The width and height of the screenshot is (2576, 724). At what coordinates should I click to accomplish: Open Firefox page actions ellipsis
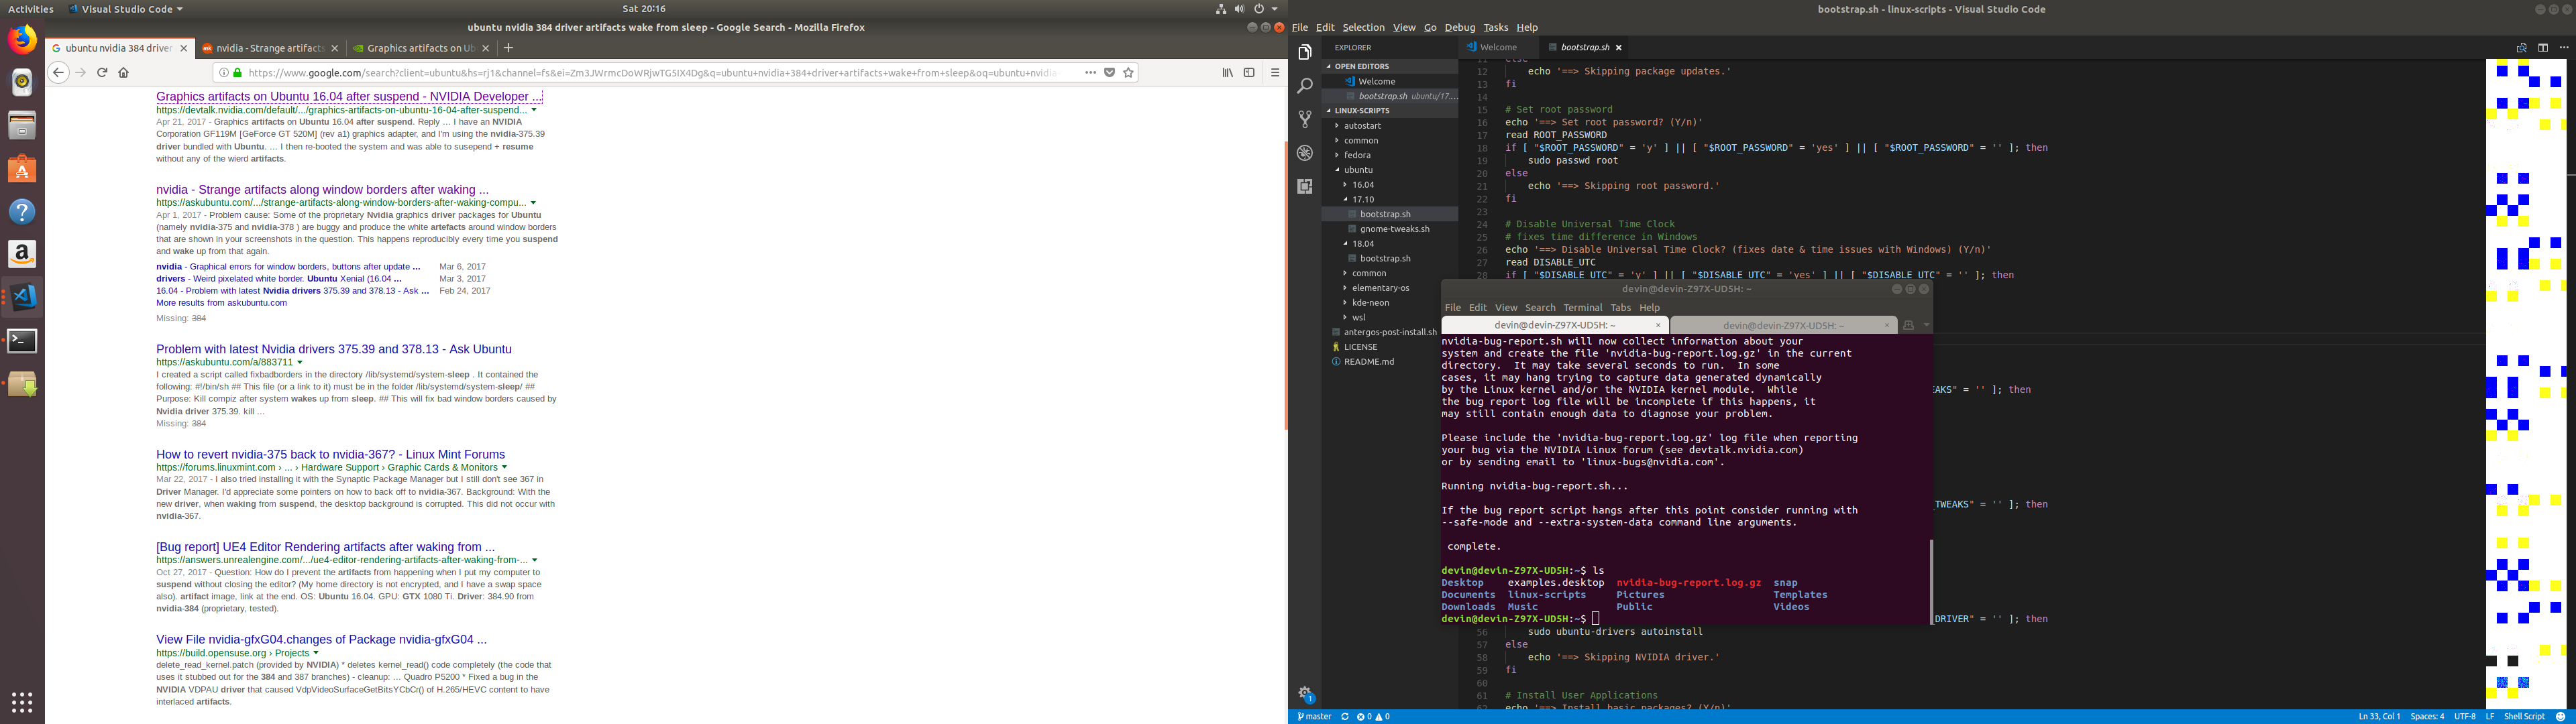coord(1090,72)
